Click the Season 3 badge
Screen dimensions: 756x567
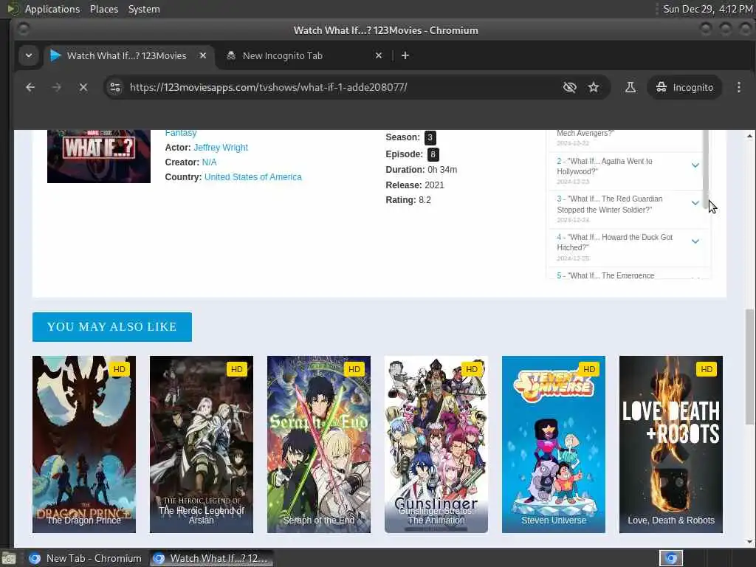click(x=430, y=137)
